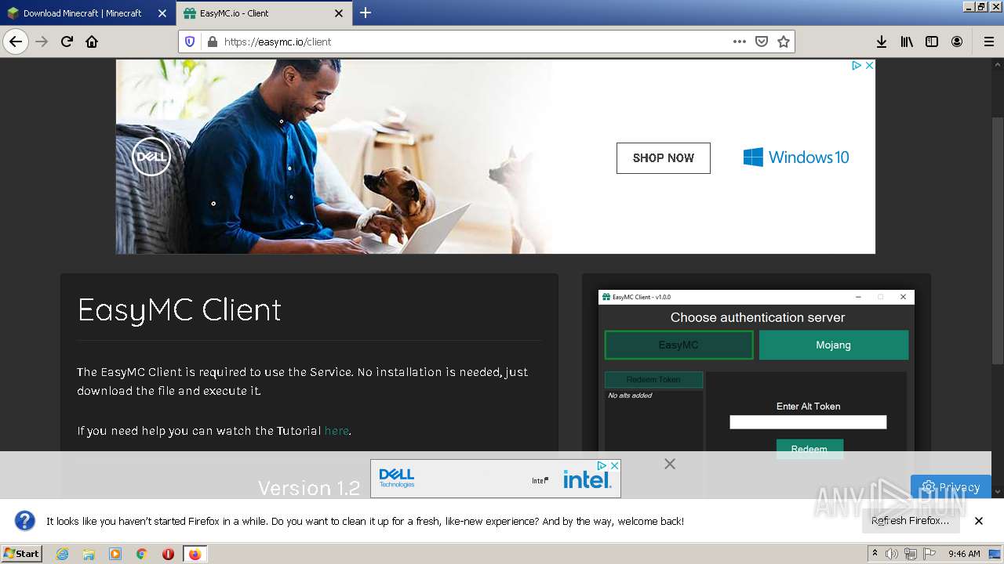Click SHOP NOW in Dell ad
Viewport: 1004px width, 564px height.
663,157
